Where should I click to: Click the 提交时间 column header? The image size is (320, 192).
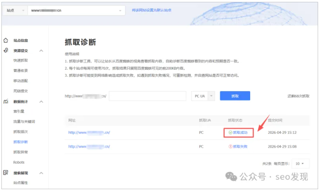coord(275,121)
